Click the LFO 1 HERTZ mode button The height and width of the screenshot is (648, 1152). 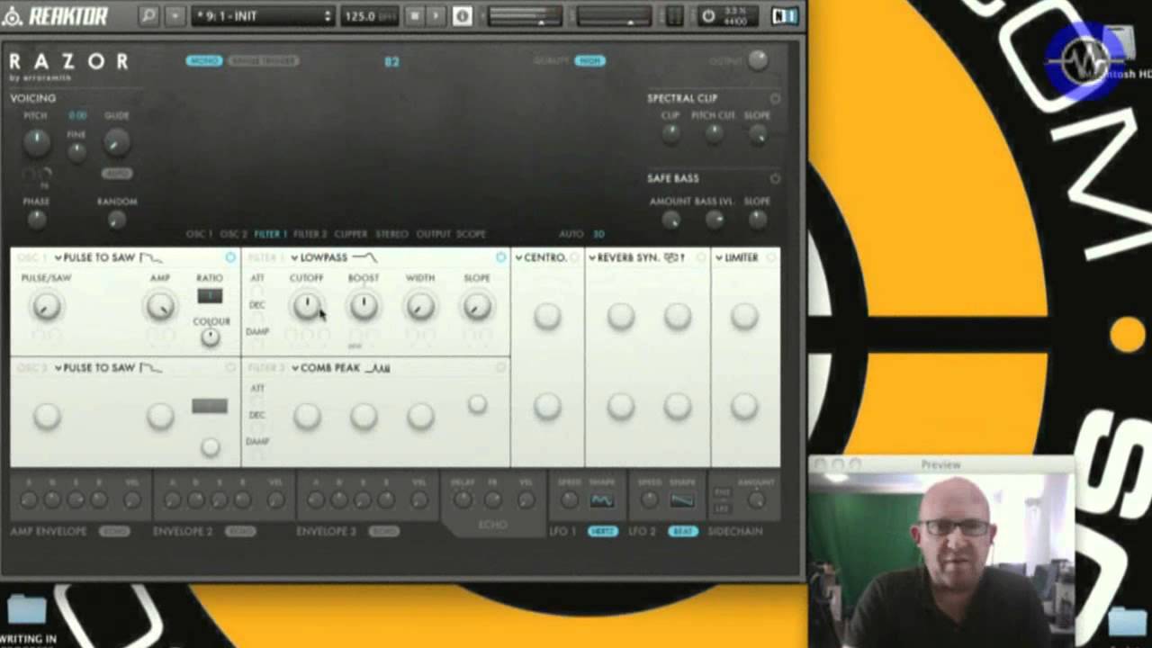602,531
